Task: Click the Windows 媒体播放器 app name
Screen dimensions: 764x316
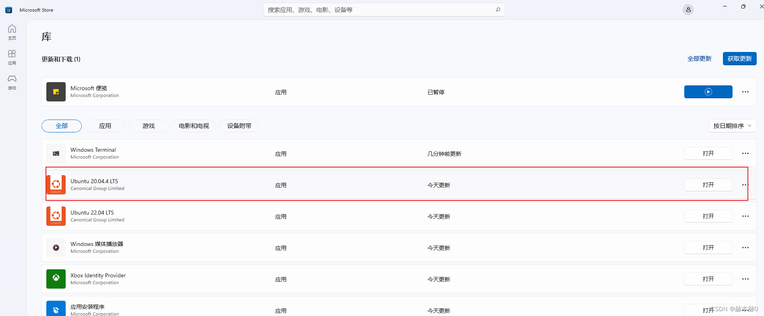Action: pyautogui.click(x=97, y=244)
